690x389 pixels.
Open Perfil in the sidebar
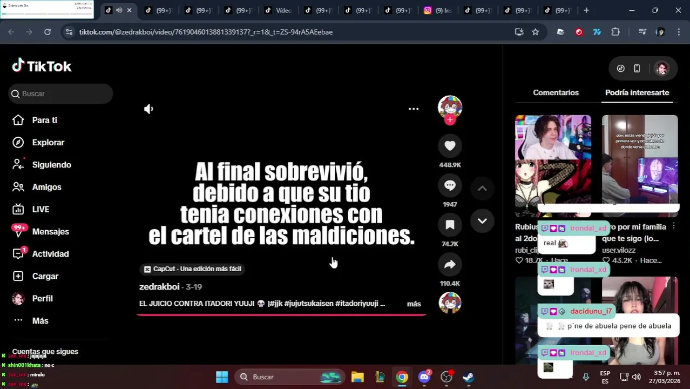pyautogui.click(x=42, y=298)
